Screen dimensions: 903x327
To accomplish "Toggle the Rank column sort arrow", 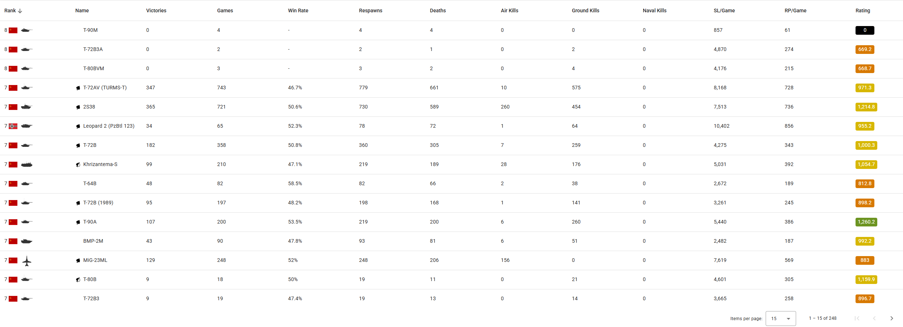I will 20,11.
